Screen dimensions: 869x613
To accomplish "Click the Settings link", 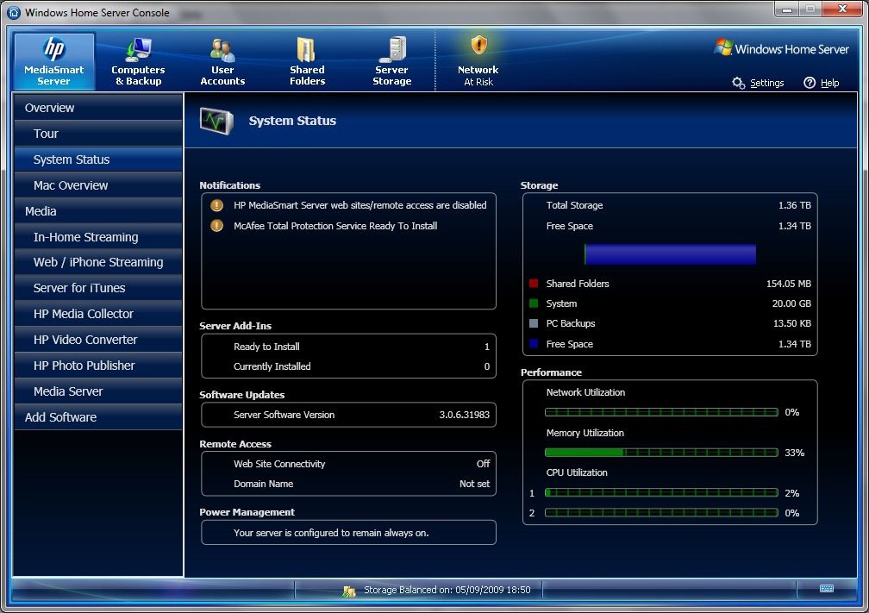I will 767,83.
